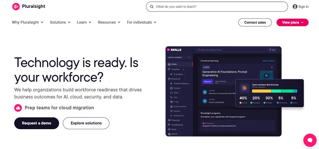Click the SKILLS logo in the dashboard preview
Screen dimensions: 319x149
click(174, 50)
